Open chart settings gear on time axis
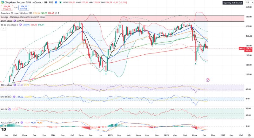Screen dimensions: 254x138 (x=250, y=135)
